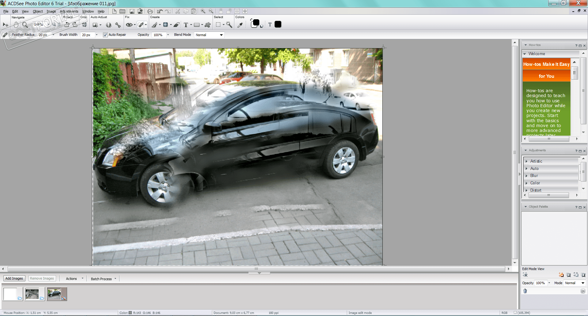Open the Auto Adjust levels tool

click(95, 25)
